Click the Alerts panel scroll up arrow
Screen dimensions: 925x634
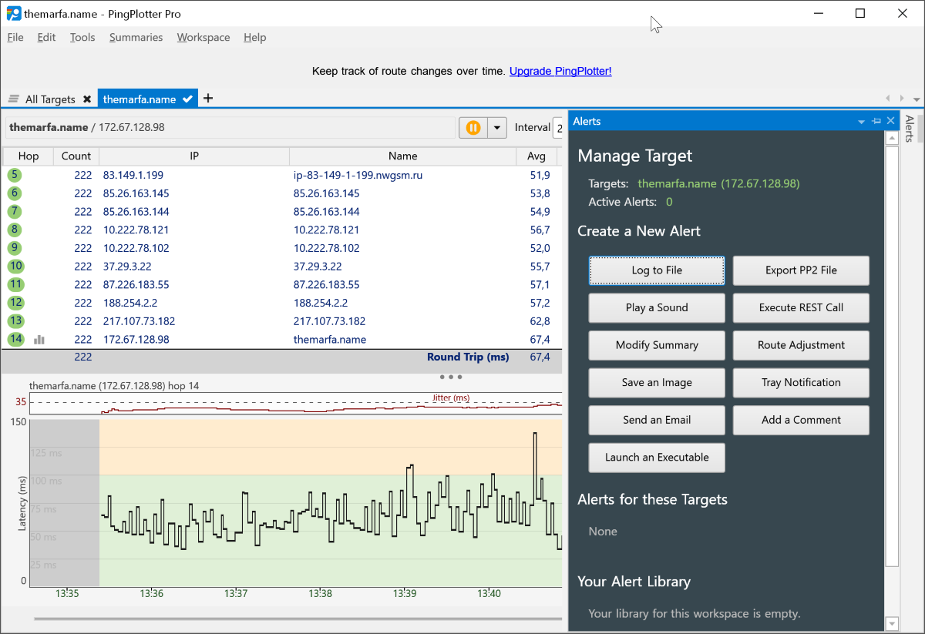(892, 139)
